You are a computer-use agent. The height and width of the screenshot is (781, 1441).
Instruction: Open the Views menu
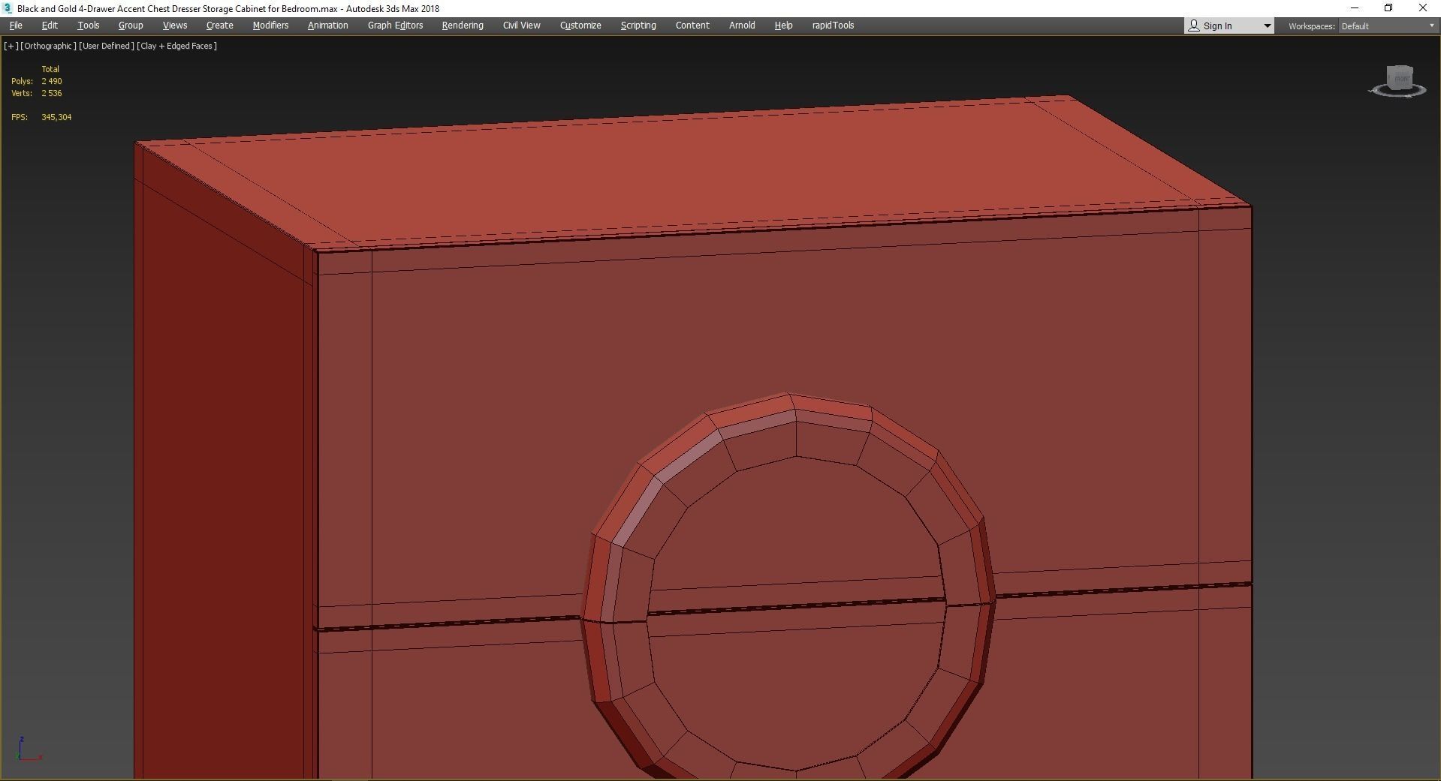(x=175, y=26)
